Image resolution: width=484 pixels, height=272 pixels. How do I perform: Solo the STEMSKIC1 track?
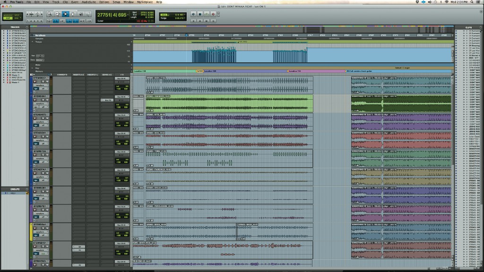pyautogui.click(x=43, y=82)
